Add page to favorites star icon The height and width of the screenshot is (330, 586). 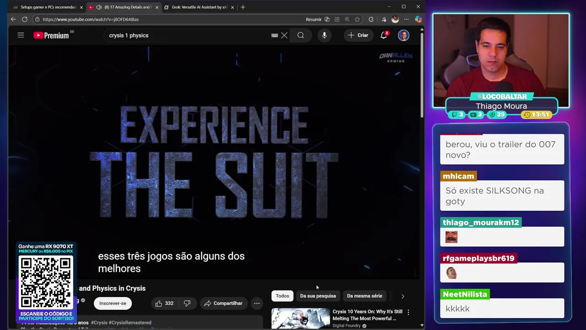pyautogui.click(x=357, y=19)
